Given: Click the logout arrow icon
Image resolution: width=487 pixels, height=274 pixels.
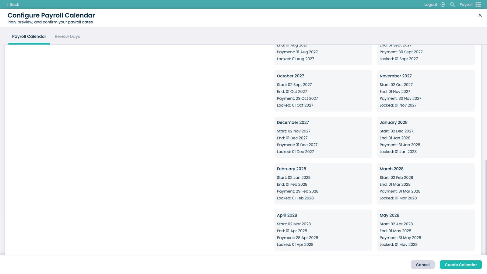Looking at the screenshot, I should click(443, 5).
